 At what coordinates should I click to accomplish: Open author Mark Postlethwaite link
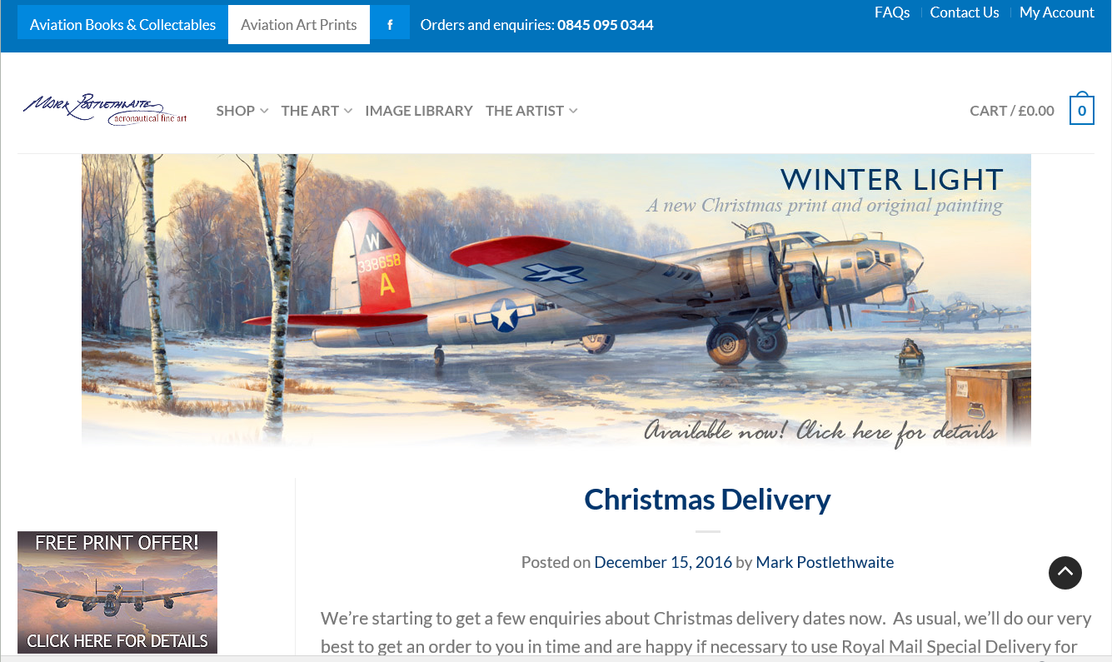pos(825,562)
